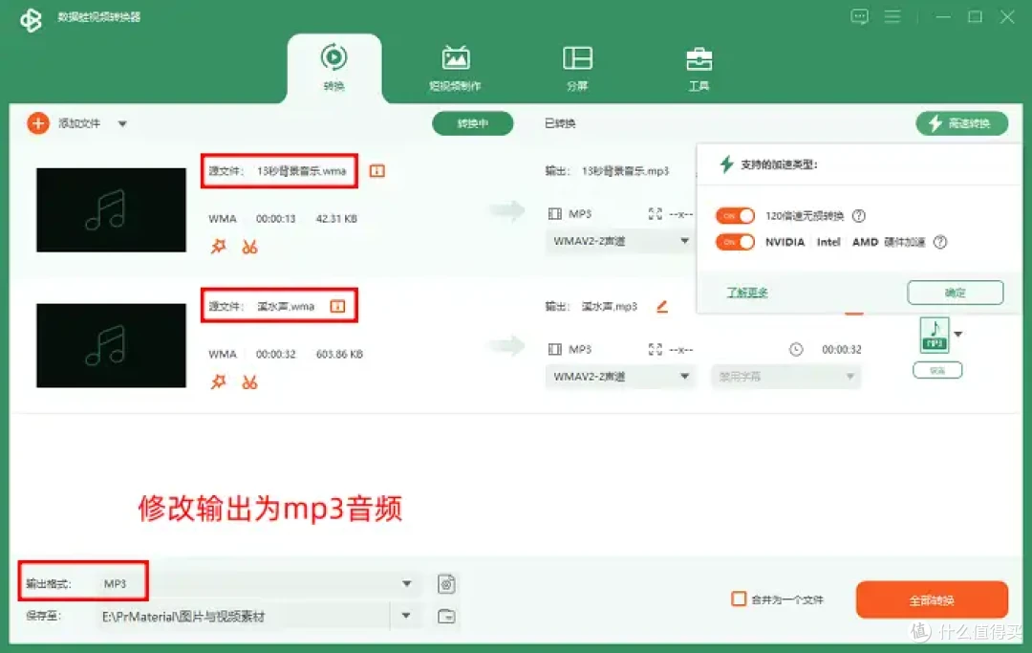1032x653 pixels.
Task: Switch to the 短视频制作 tab
Action: pyautogui.click(x=455, y=68)
